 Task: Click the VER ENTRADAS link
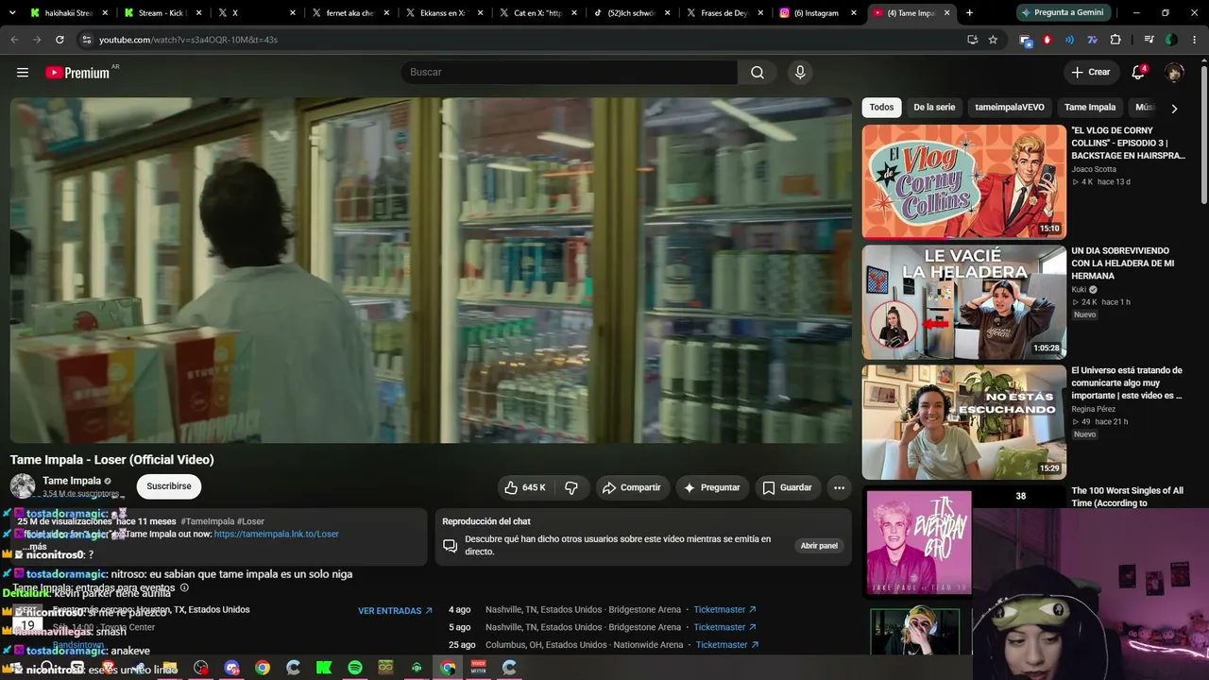395,611
